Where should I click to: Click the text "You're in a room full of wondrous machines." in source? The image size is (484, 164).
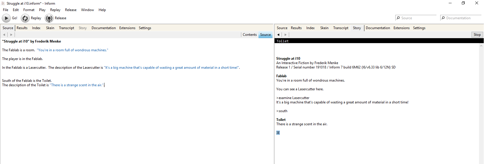(72, 50)
